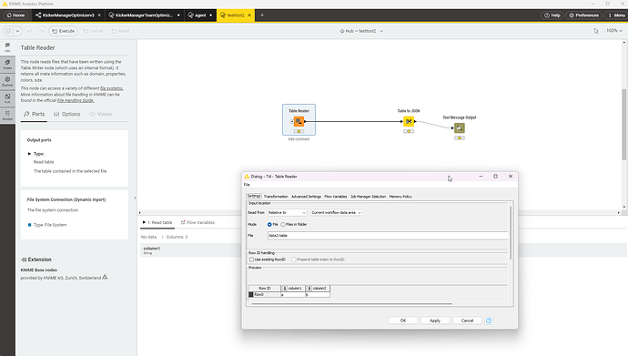Screen dimensions: 628x356
Task: Click the Undo arrow in toolbar
Action: pyautogui.click(x=29, y=31)
